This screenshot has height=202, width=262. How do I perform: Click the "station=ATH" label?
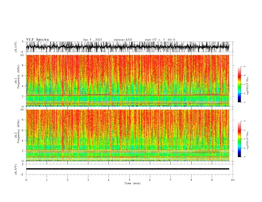click(123, 40)
